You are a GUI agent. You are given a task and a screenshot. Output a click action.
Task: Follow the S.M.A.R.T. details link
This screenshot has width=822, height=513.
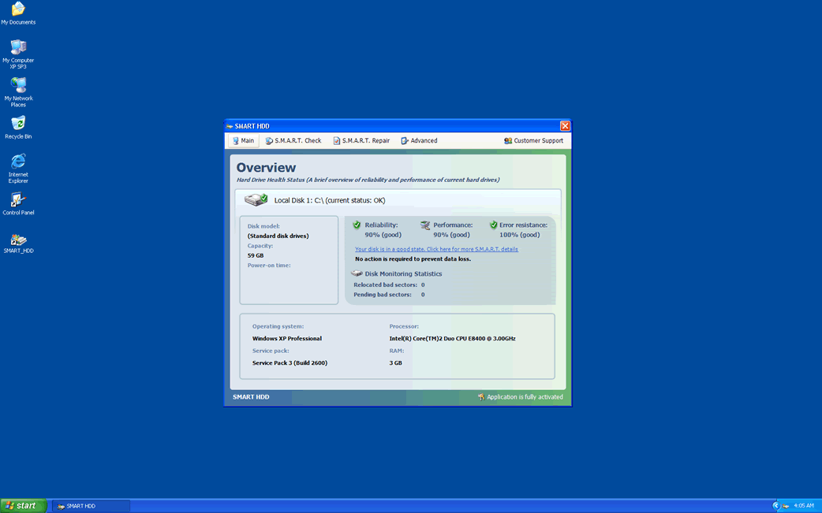pyautogui.click(x=436, y=249)
